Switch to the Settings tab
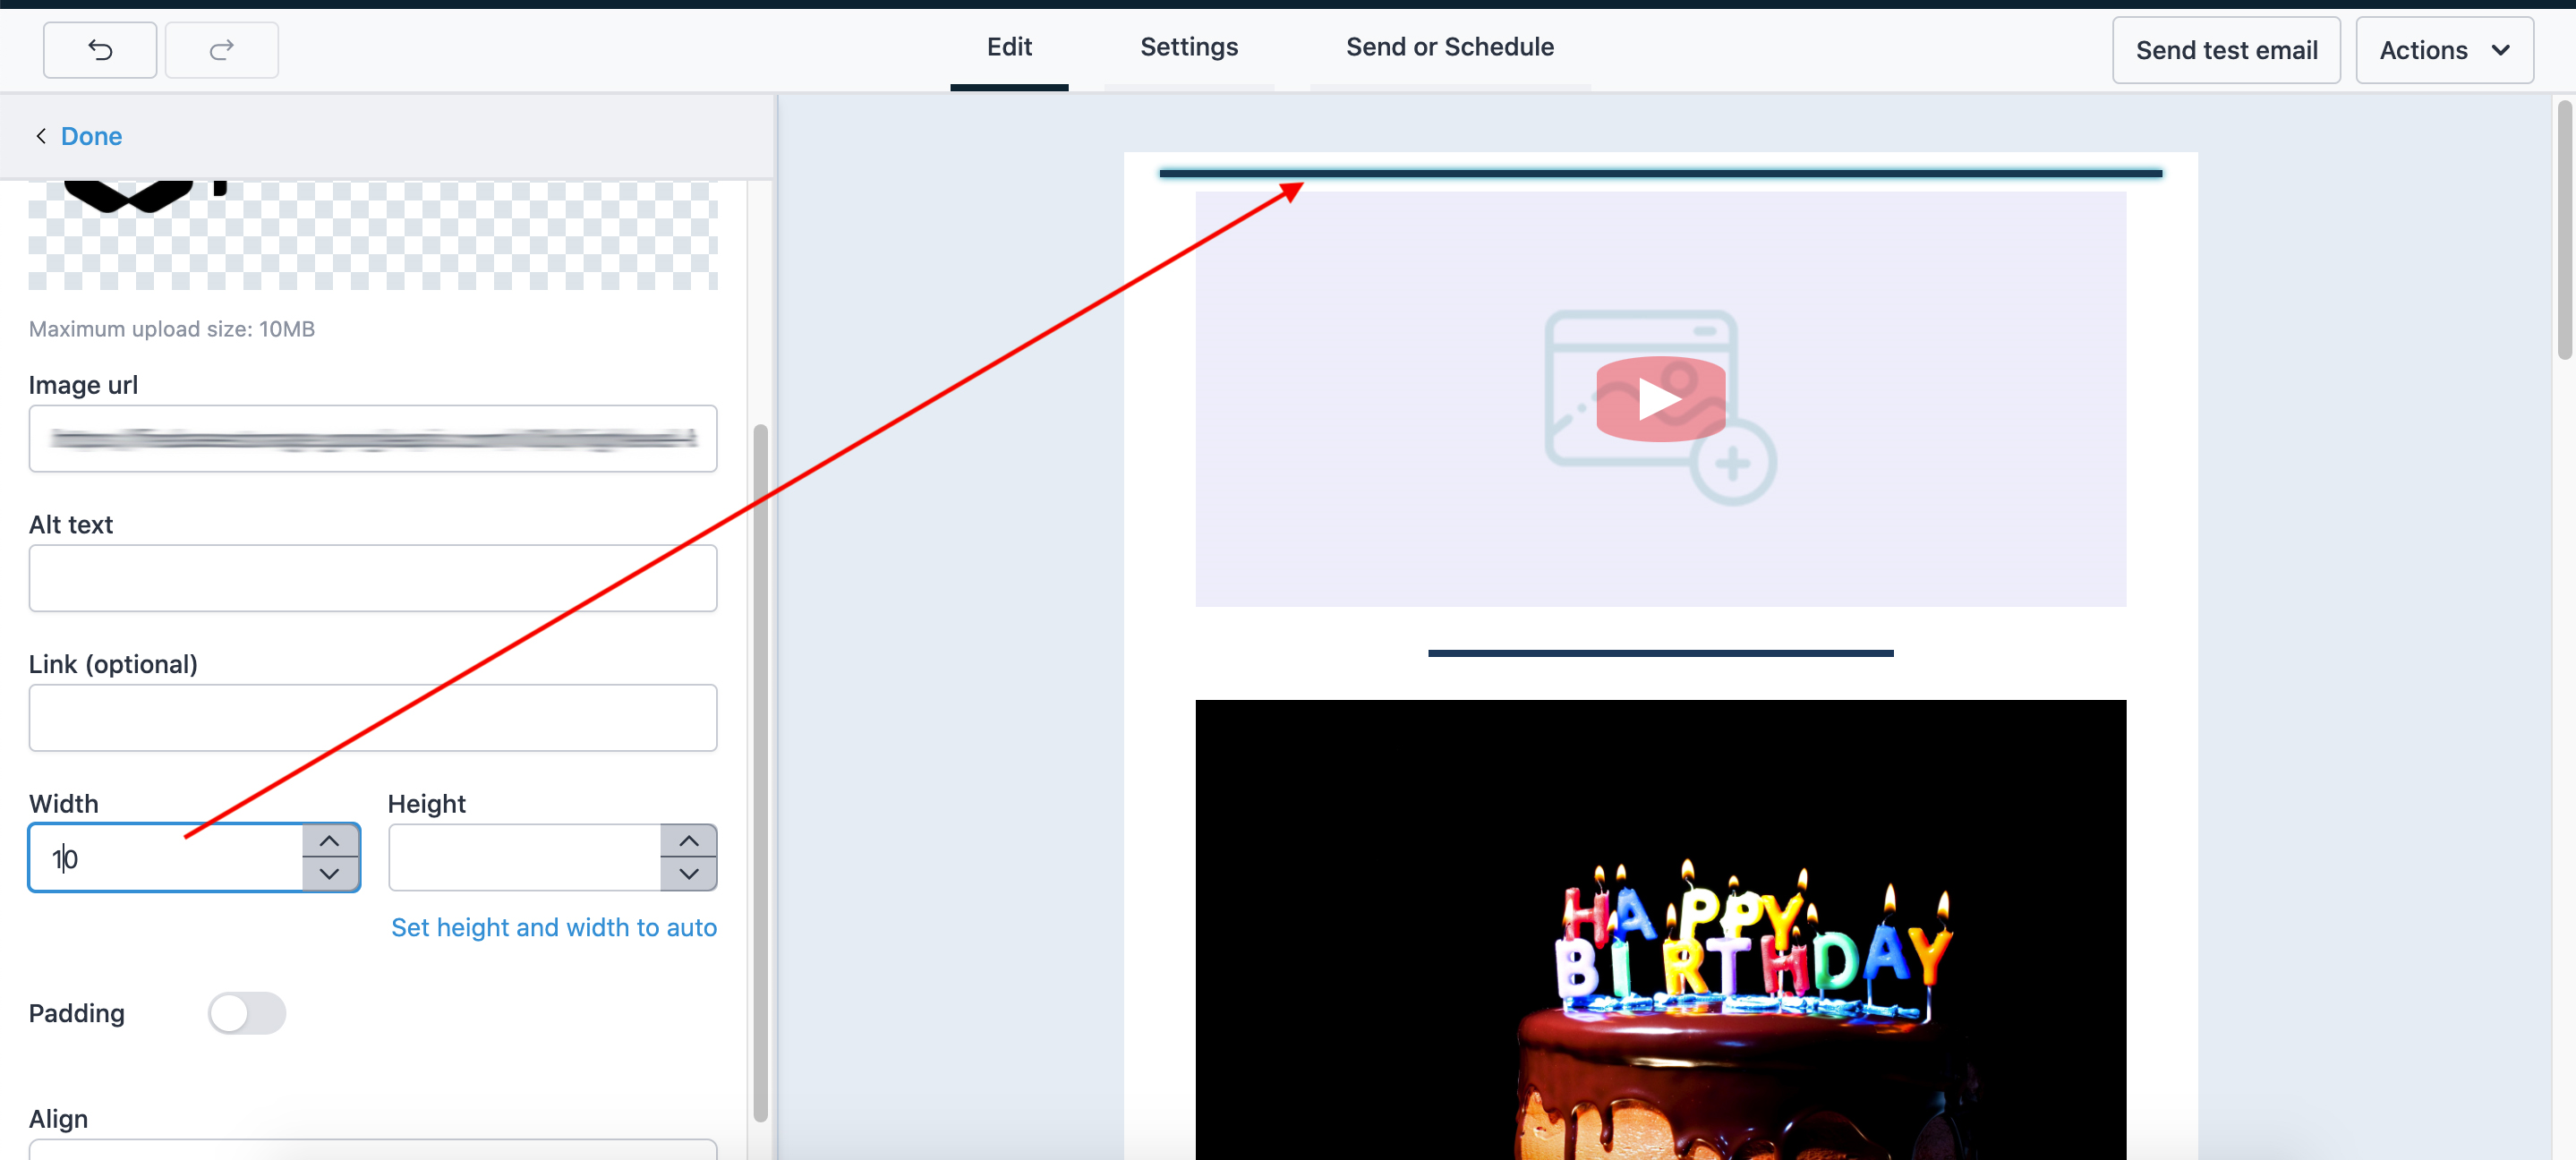Viewport: 2576px width, 1160px height. [x=1188, y=47]
